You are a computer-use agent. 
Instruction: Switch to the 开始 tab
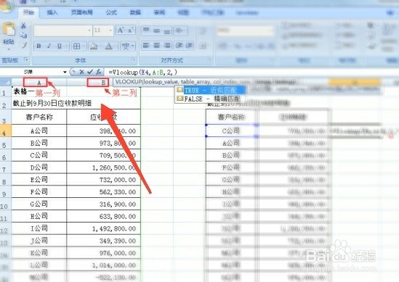[x=28, y=12]
